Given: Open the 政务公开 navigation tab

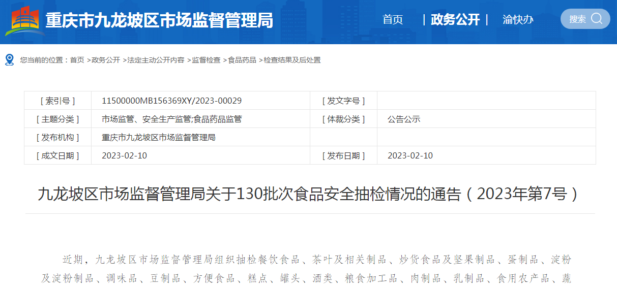Looking at the screenshot, I should (x=455, y=20).
